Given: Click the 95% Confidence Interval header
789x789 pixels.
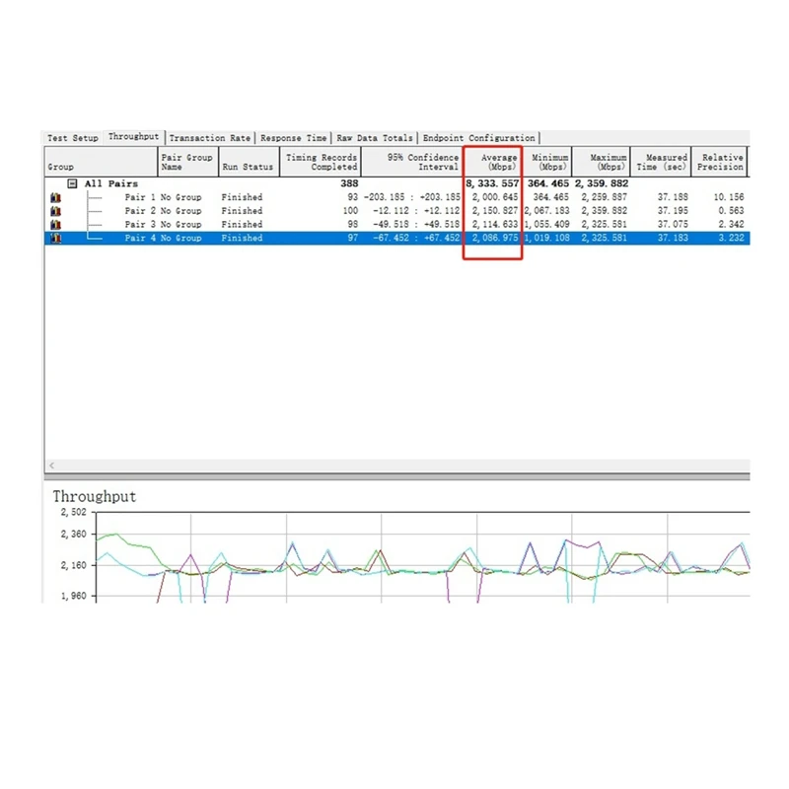Looking at the screenshot, I should [x=412, y=162].
